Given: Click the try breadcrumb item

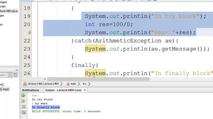Looking at the screenshot, I should coord(84,84).
